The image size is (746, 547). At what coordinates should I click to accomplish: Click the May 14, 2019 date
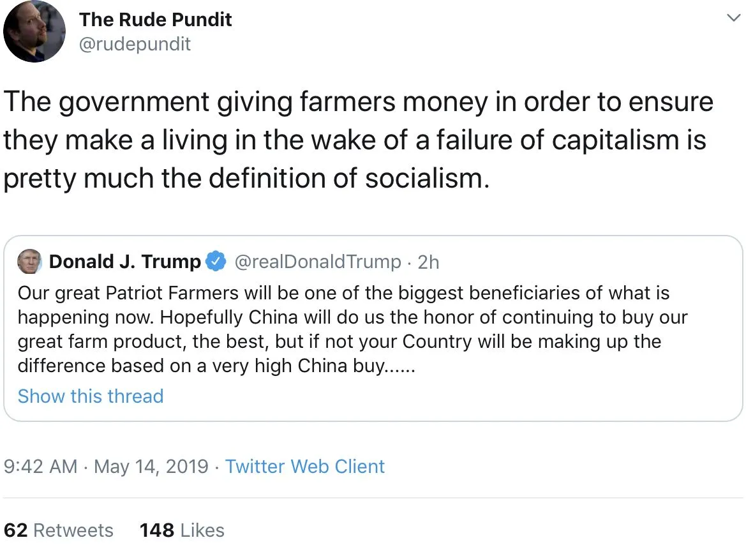(x=151, y=467)
